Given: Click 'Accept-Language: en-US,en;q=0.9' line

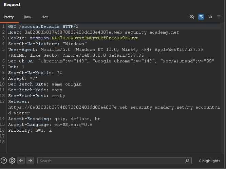Looking at the screenshot, I should 50,125.
